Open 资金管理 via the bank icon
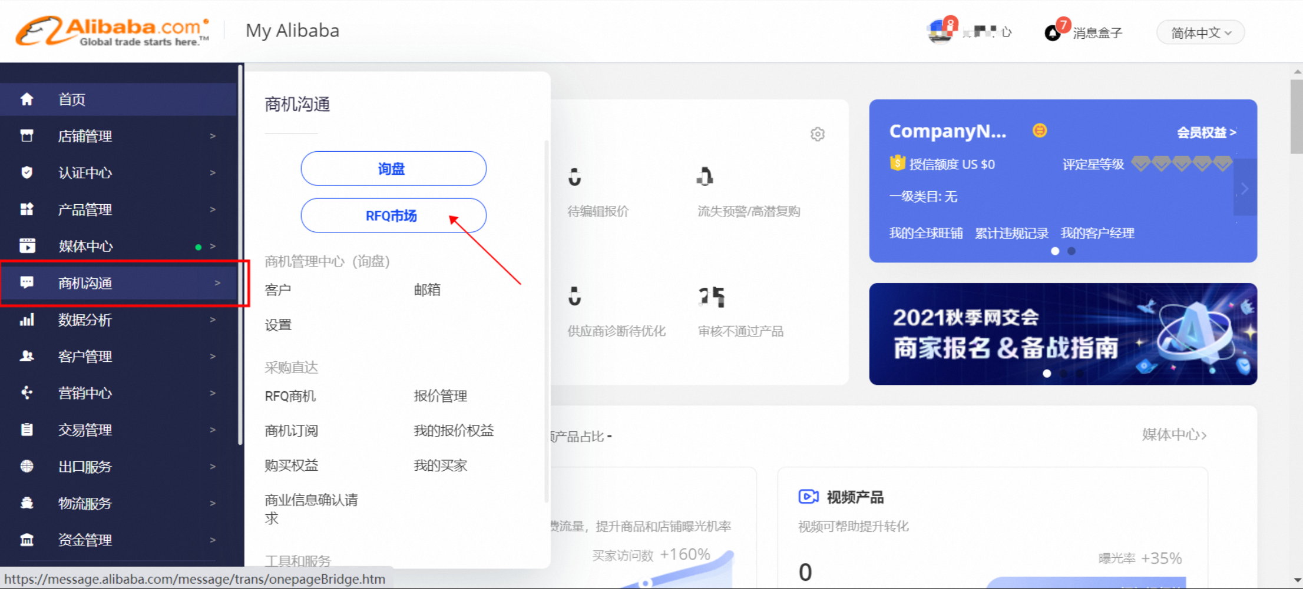1303x589 pixels. (27, 540)
